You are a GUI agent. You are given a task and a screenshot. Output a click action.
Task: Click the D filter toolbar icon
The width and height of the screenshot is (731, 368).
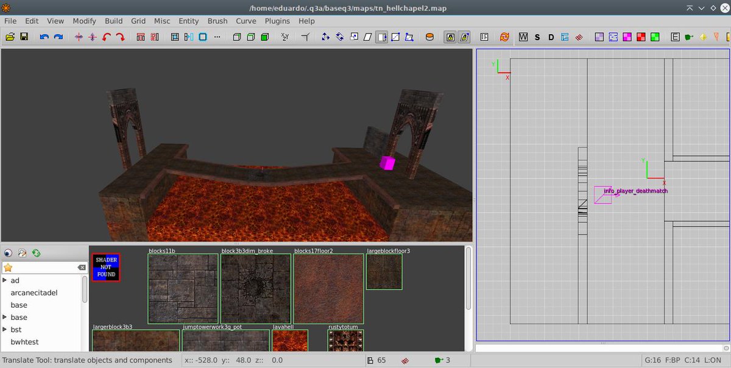551,37
